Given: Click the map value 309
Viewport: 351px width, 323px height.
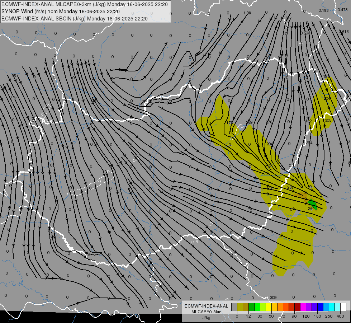Looking at the screenshot, I should [x=273, y=298].
